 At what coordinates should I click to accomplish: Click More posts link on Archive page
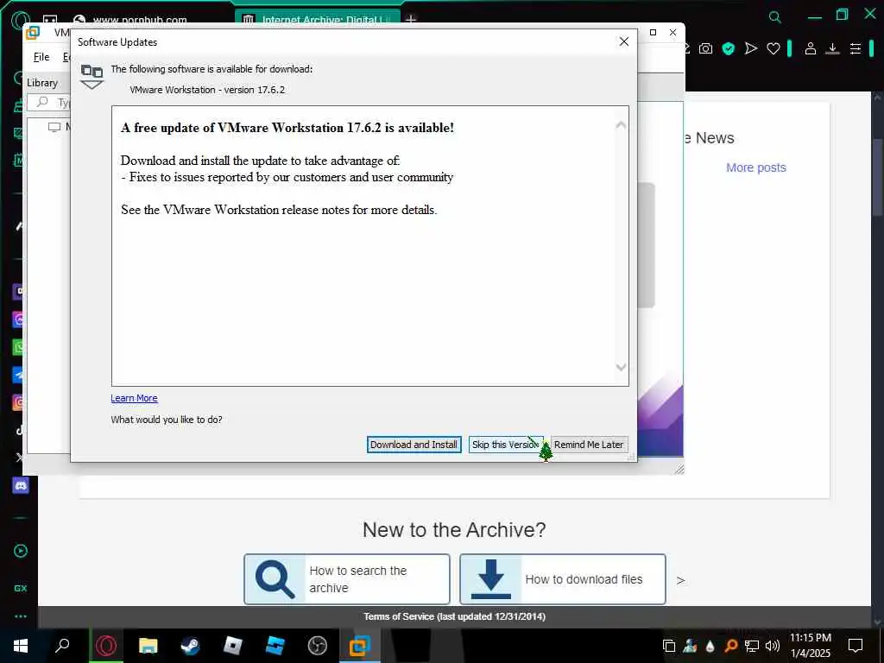755,167
